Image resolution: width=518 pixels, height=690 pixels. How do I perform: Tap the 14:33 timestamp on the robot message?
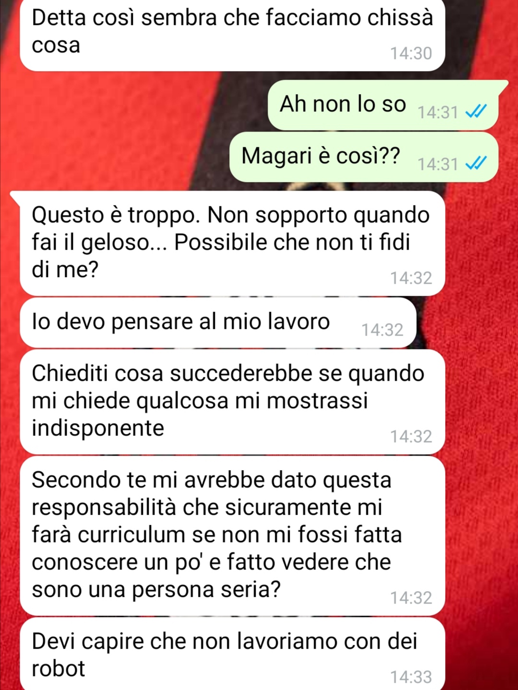point(411,677)
